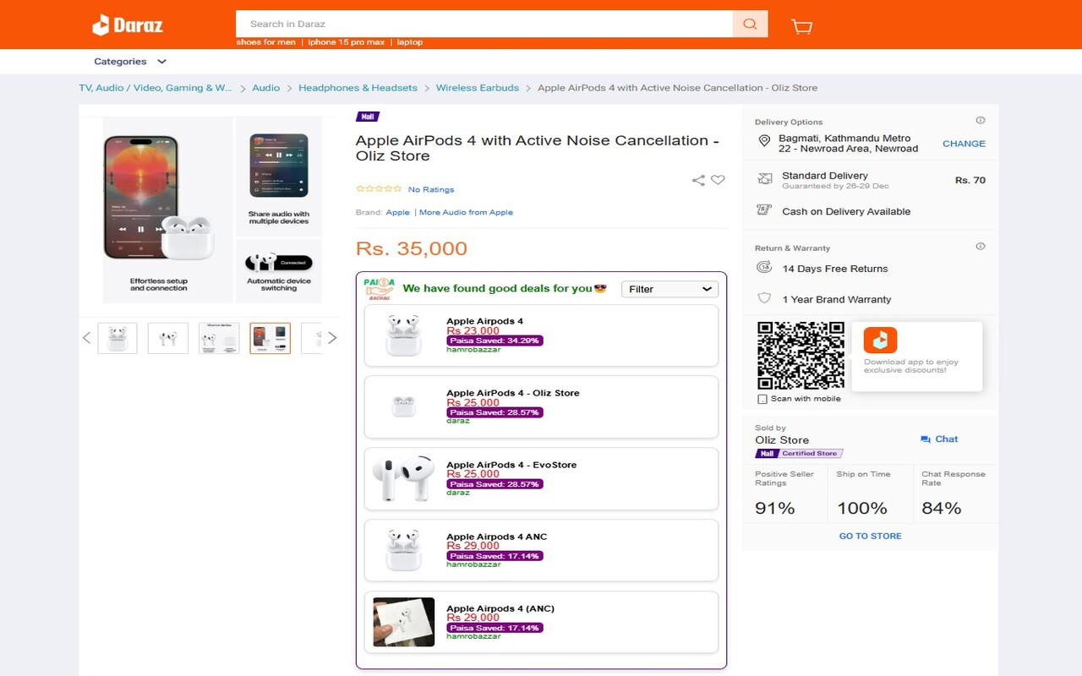Open Apple Airpods 4 hamrobazzar deal
The image size is (1082, 676).
pyautogui.click(x=541, y=335)
